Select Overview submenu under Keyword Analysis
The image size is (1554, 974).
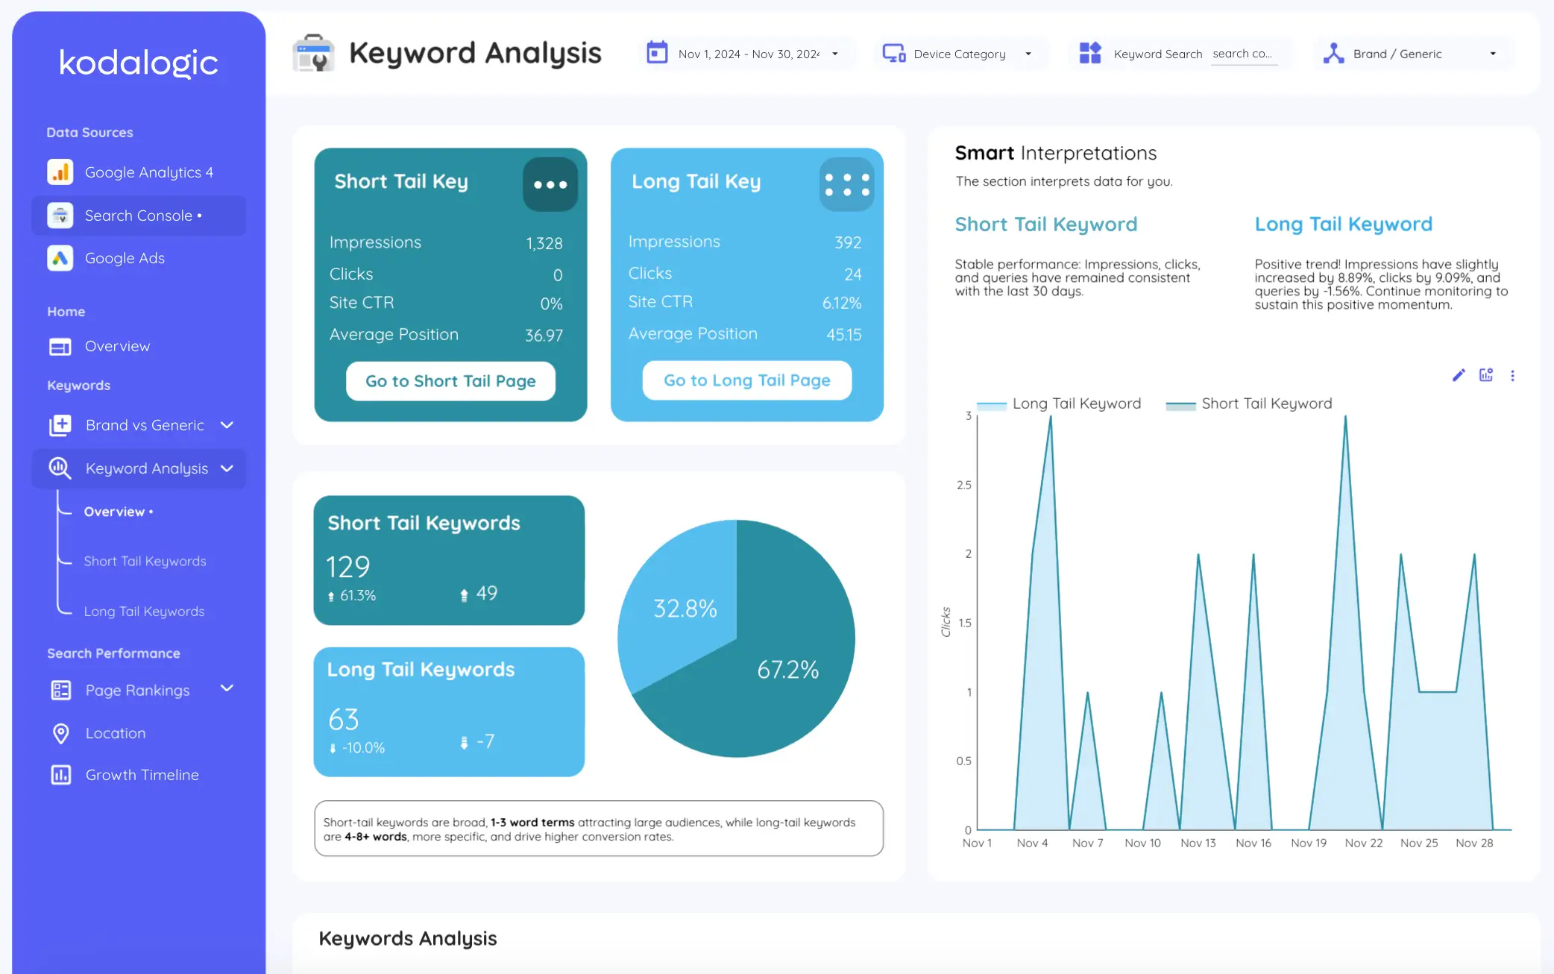pyautogui.click(x=119, y=512)
